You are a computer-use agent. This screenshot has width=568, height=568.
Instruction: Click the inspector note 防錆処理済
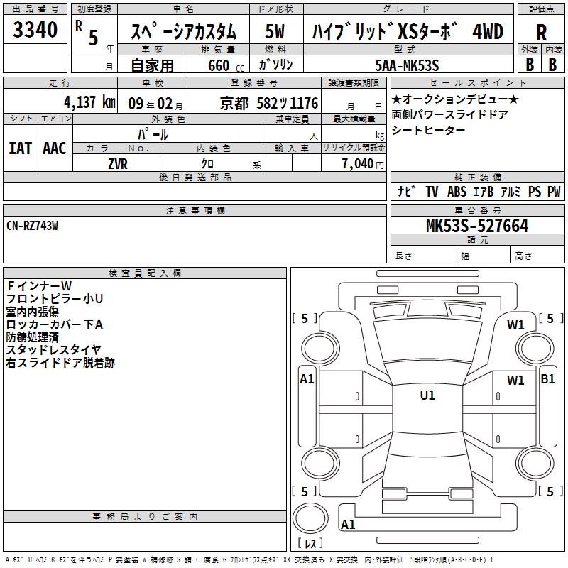click(33, 337)
